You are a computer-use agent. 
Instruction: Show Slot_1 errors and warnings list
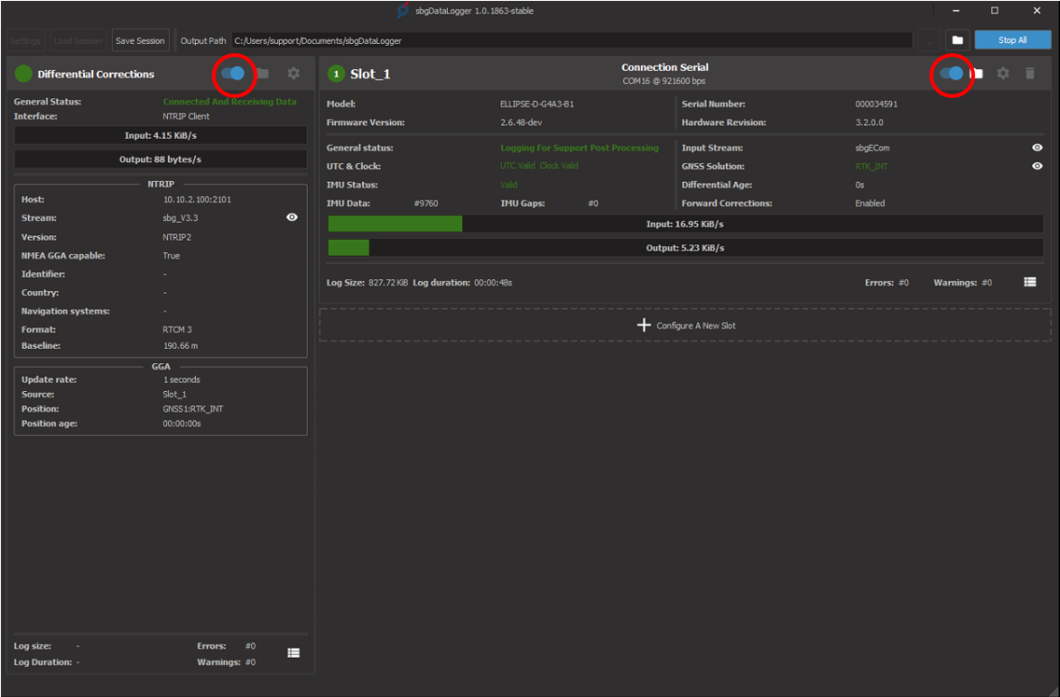click(x=1030, y=282)
